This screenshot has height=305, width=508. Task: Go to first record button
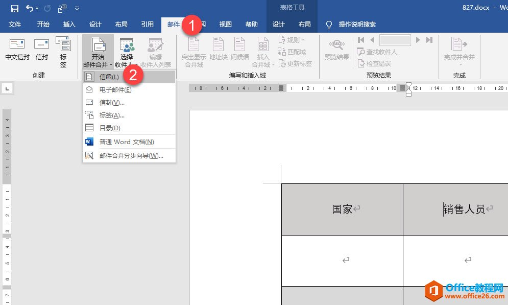point(361,40)
